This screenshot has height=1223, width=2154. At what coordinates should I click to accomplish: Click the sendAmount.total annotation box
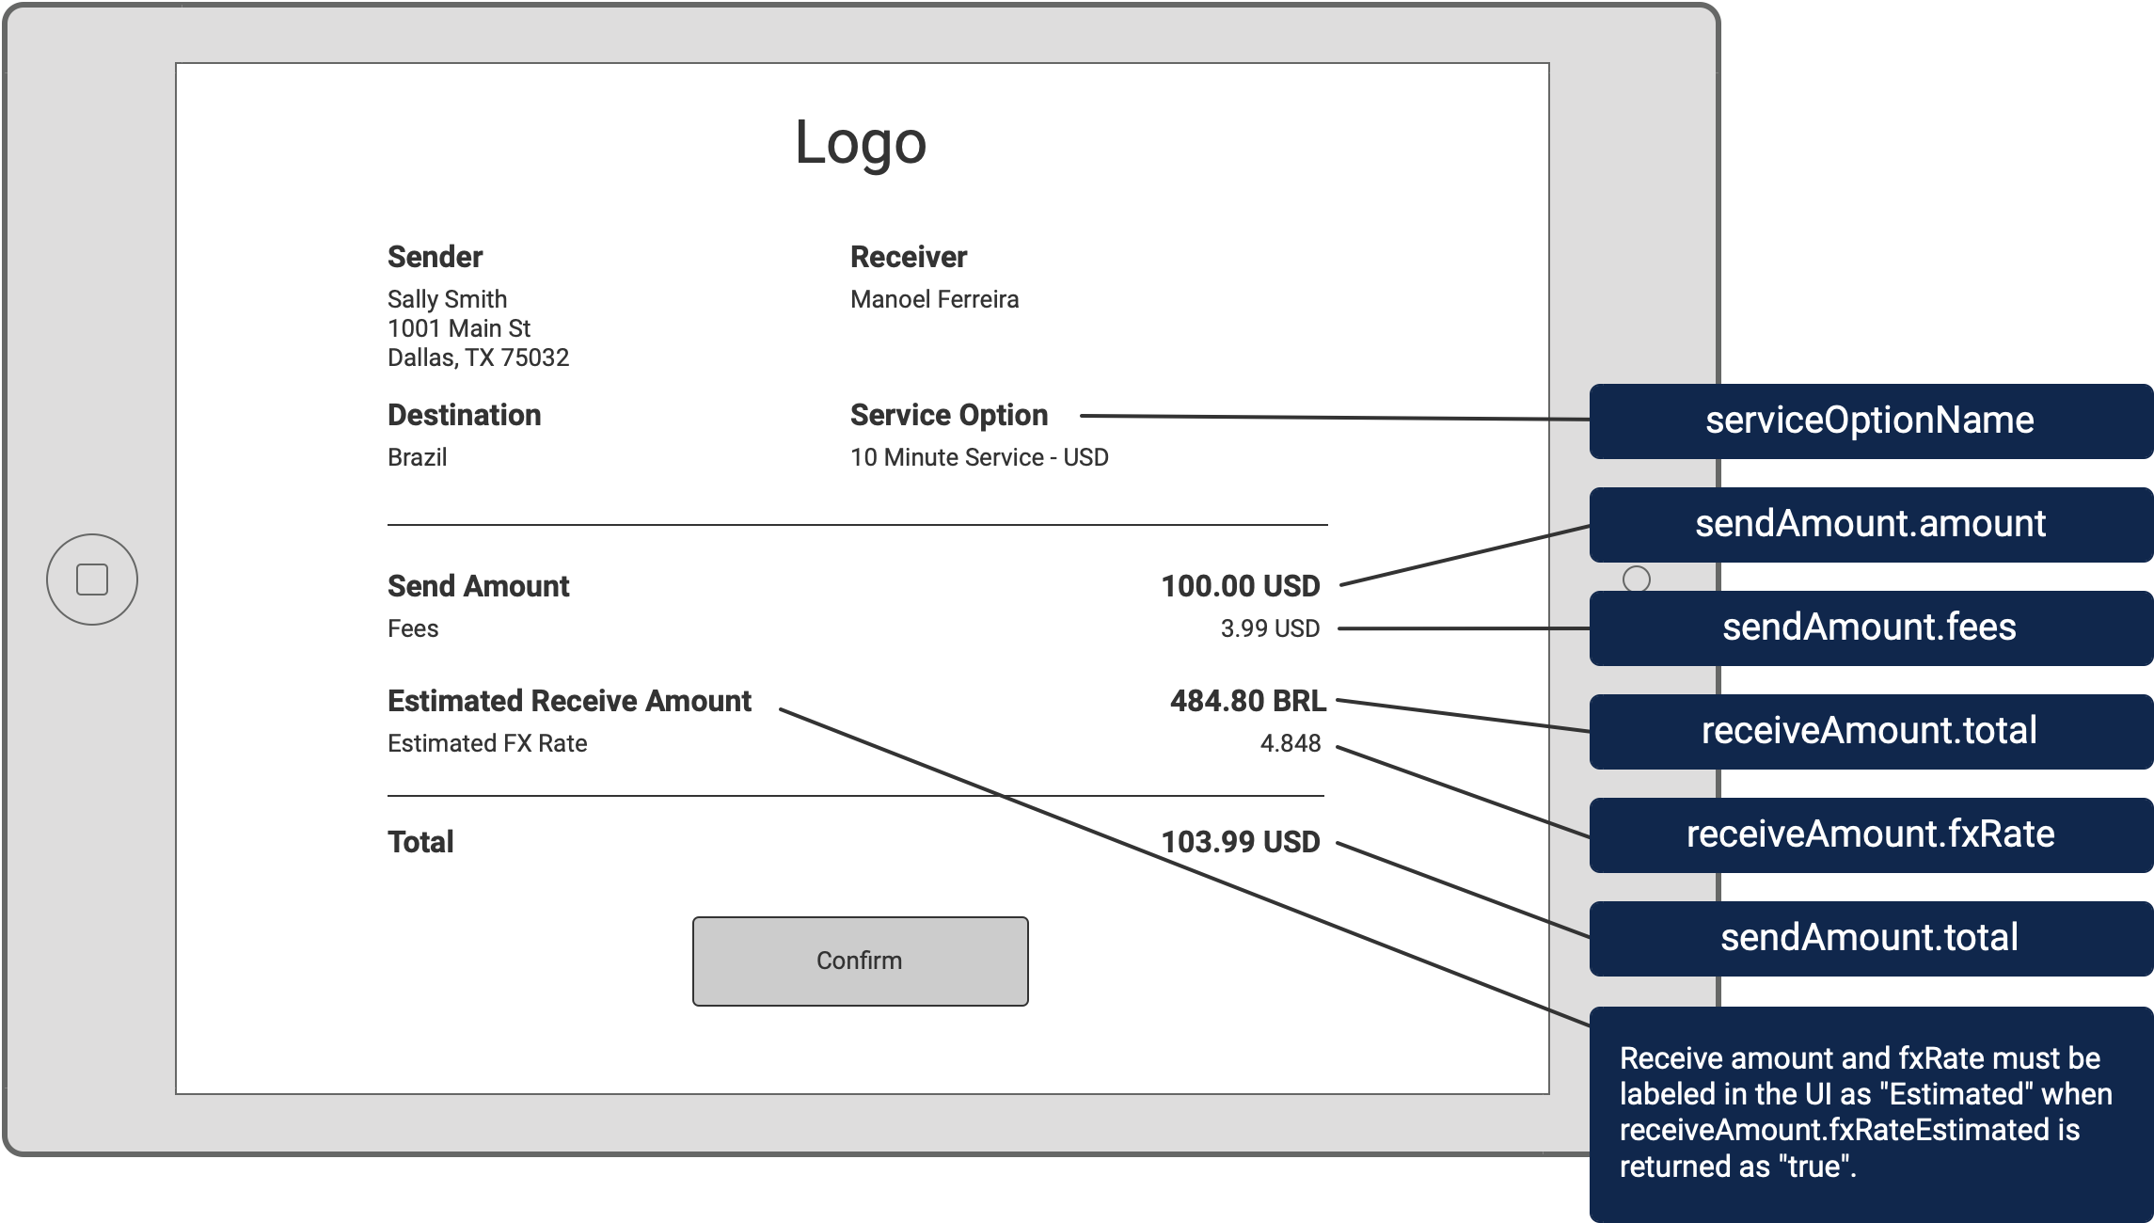click(x=1869, y=938)
